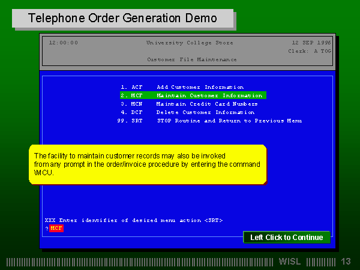Click the striped segment between WISL and 13
This screenshot has width=360, height=270.
(320, 262)
